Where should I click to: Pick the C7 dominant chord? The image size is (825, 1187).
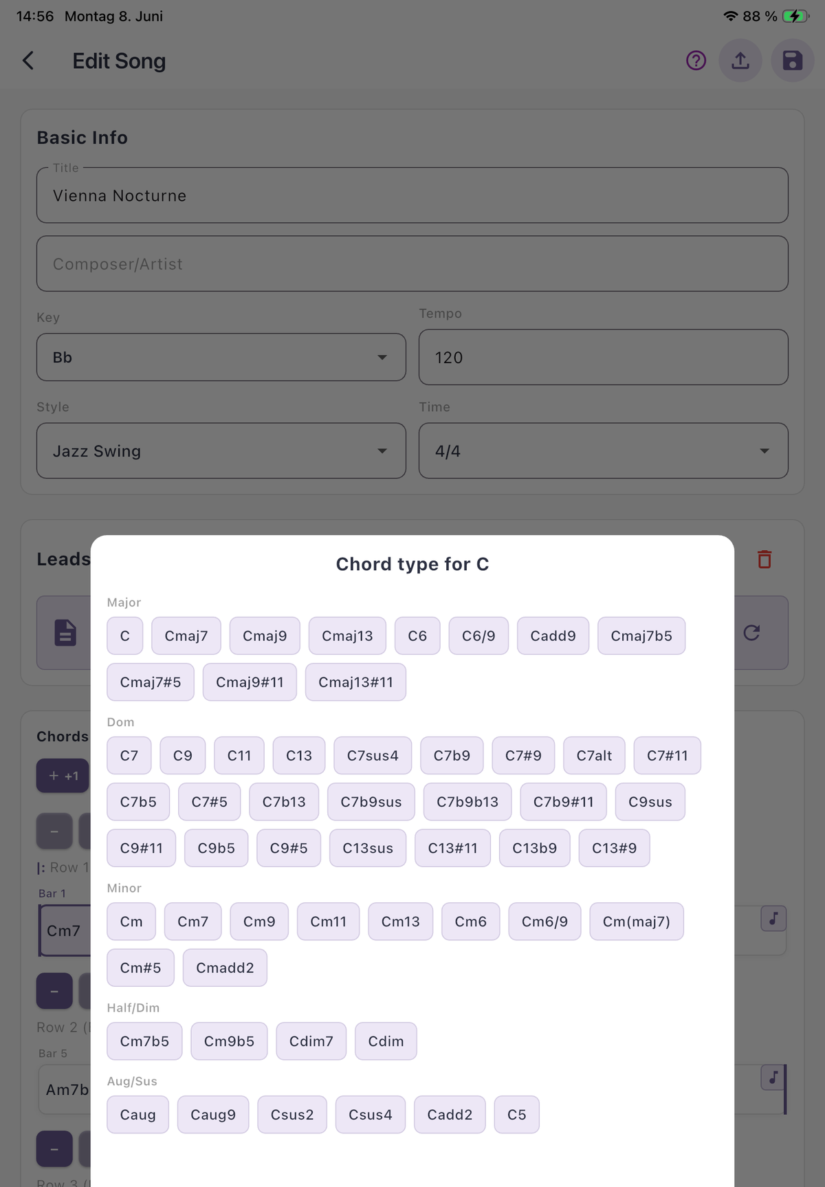pyautogui.click(x=129, y=755)
